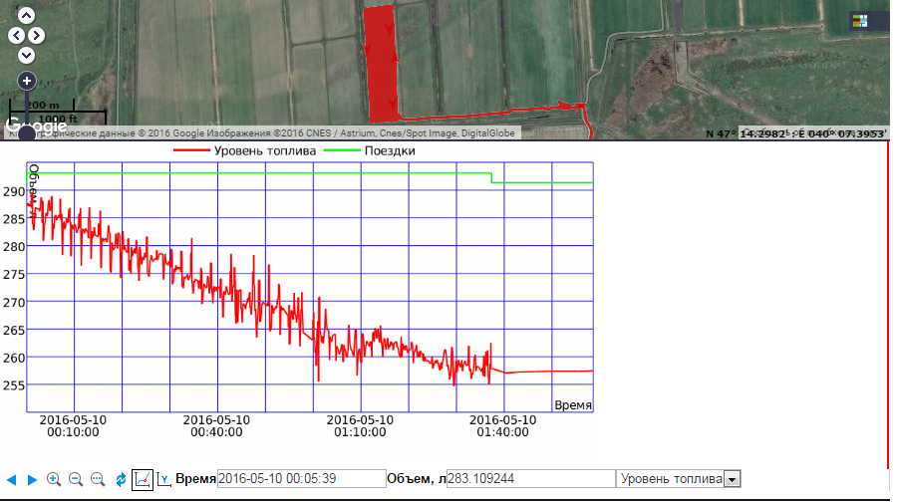Image resolution: width=899 pixels, height=502 pixels.
Task: Click the 'Объем, л' value field
Action: click(530, 479)
